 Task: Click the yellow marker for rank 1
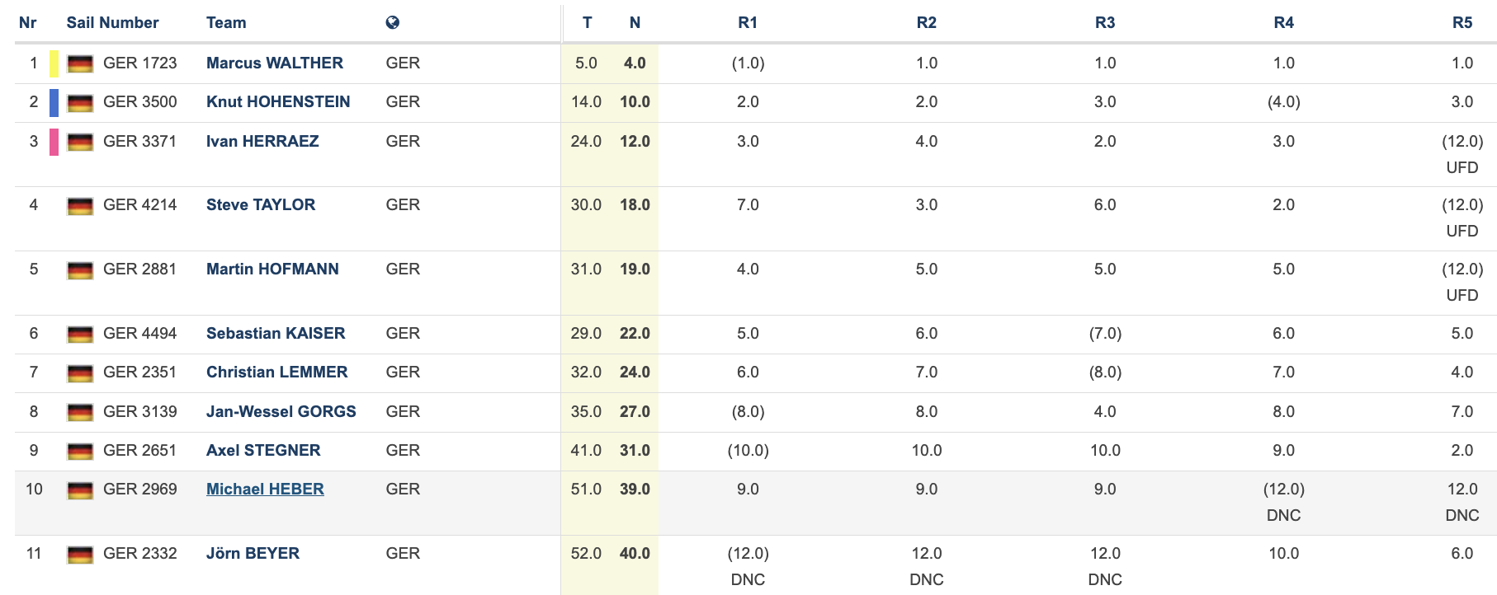point(54,63)
